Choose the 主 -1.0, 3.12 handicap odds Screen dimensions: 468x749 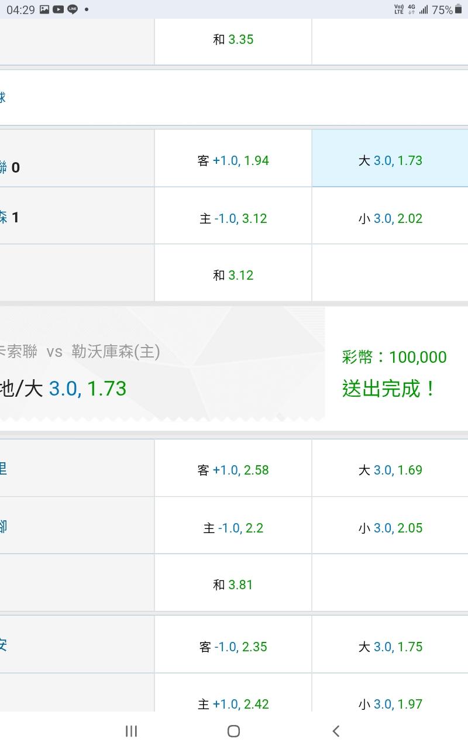point(233,218)
